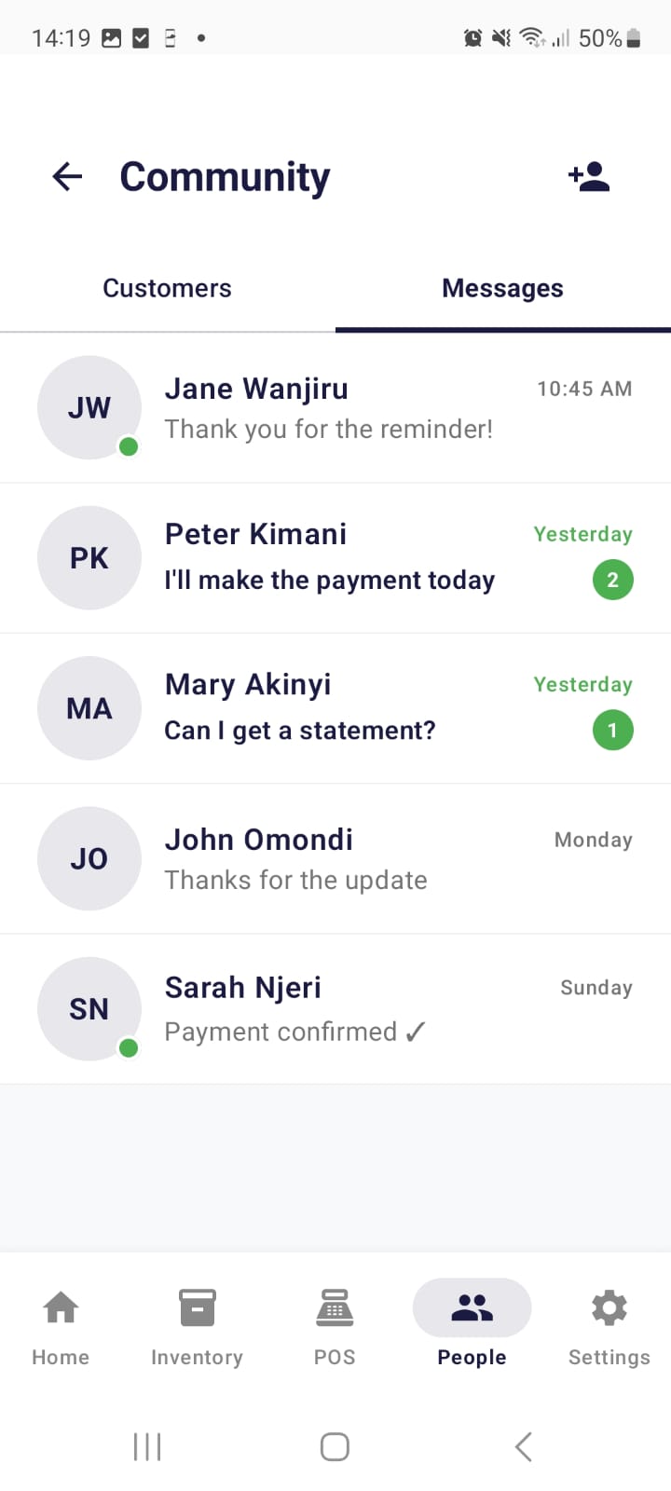Open Mary Akinyi's statement request
The width and height of the screenshot is (671, 1491).
[x=300, y=731]
